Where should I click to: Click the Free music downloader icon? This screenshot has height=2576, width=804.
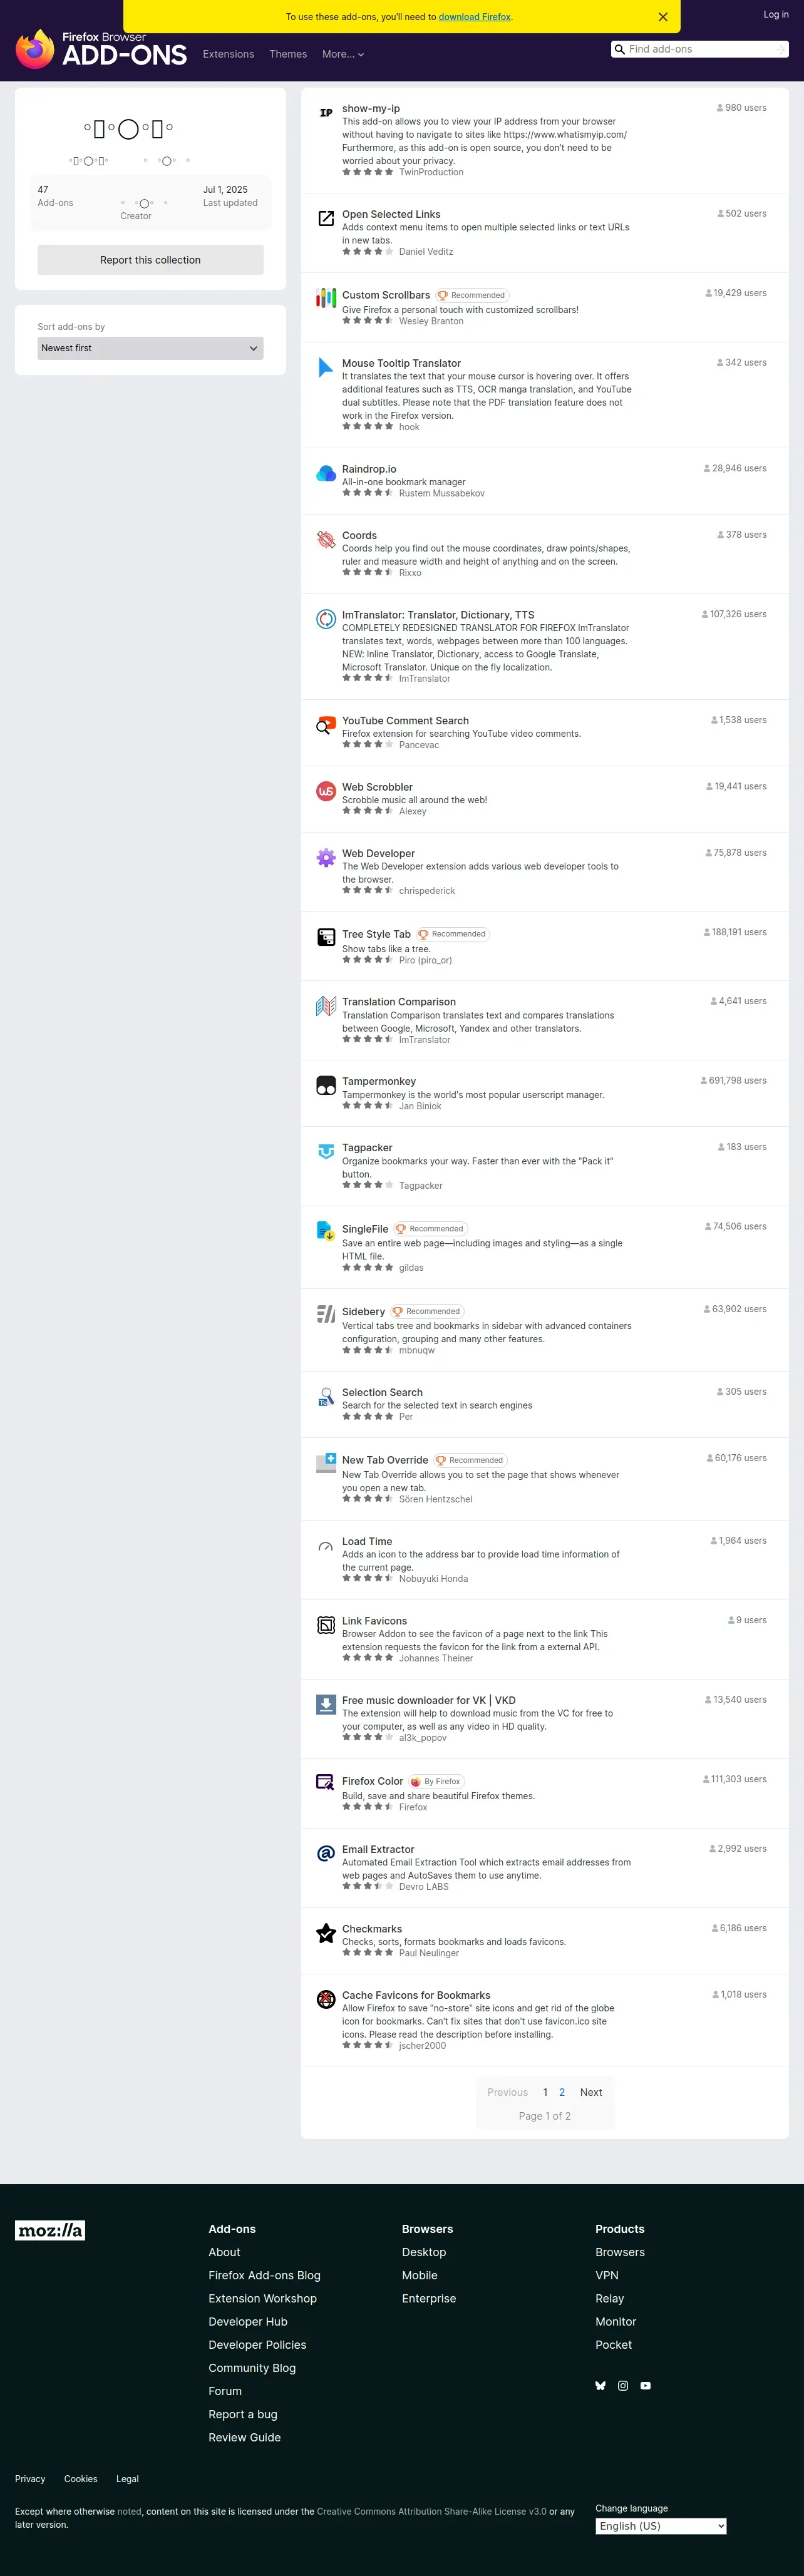[326, 1705]
